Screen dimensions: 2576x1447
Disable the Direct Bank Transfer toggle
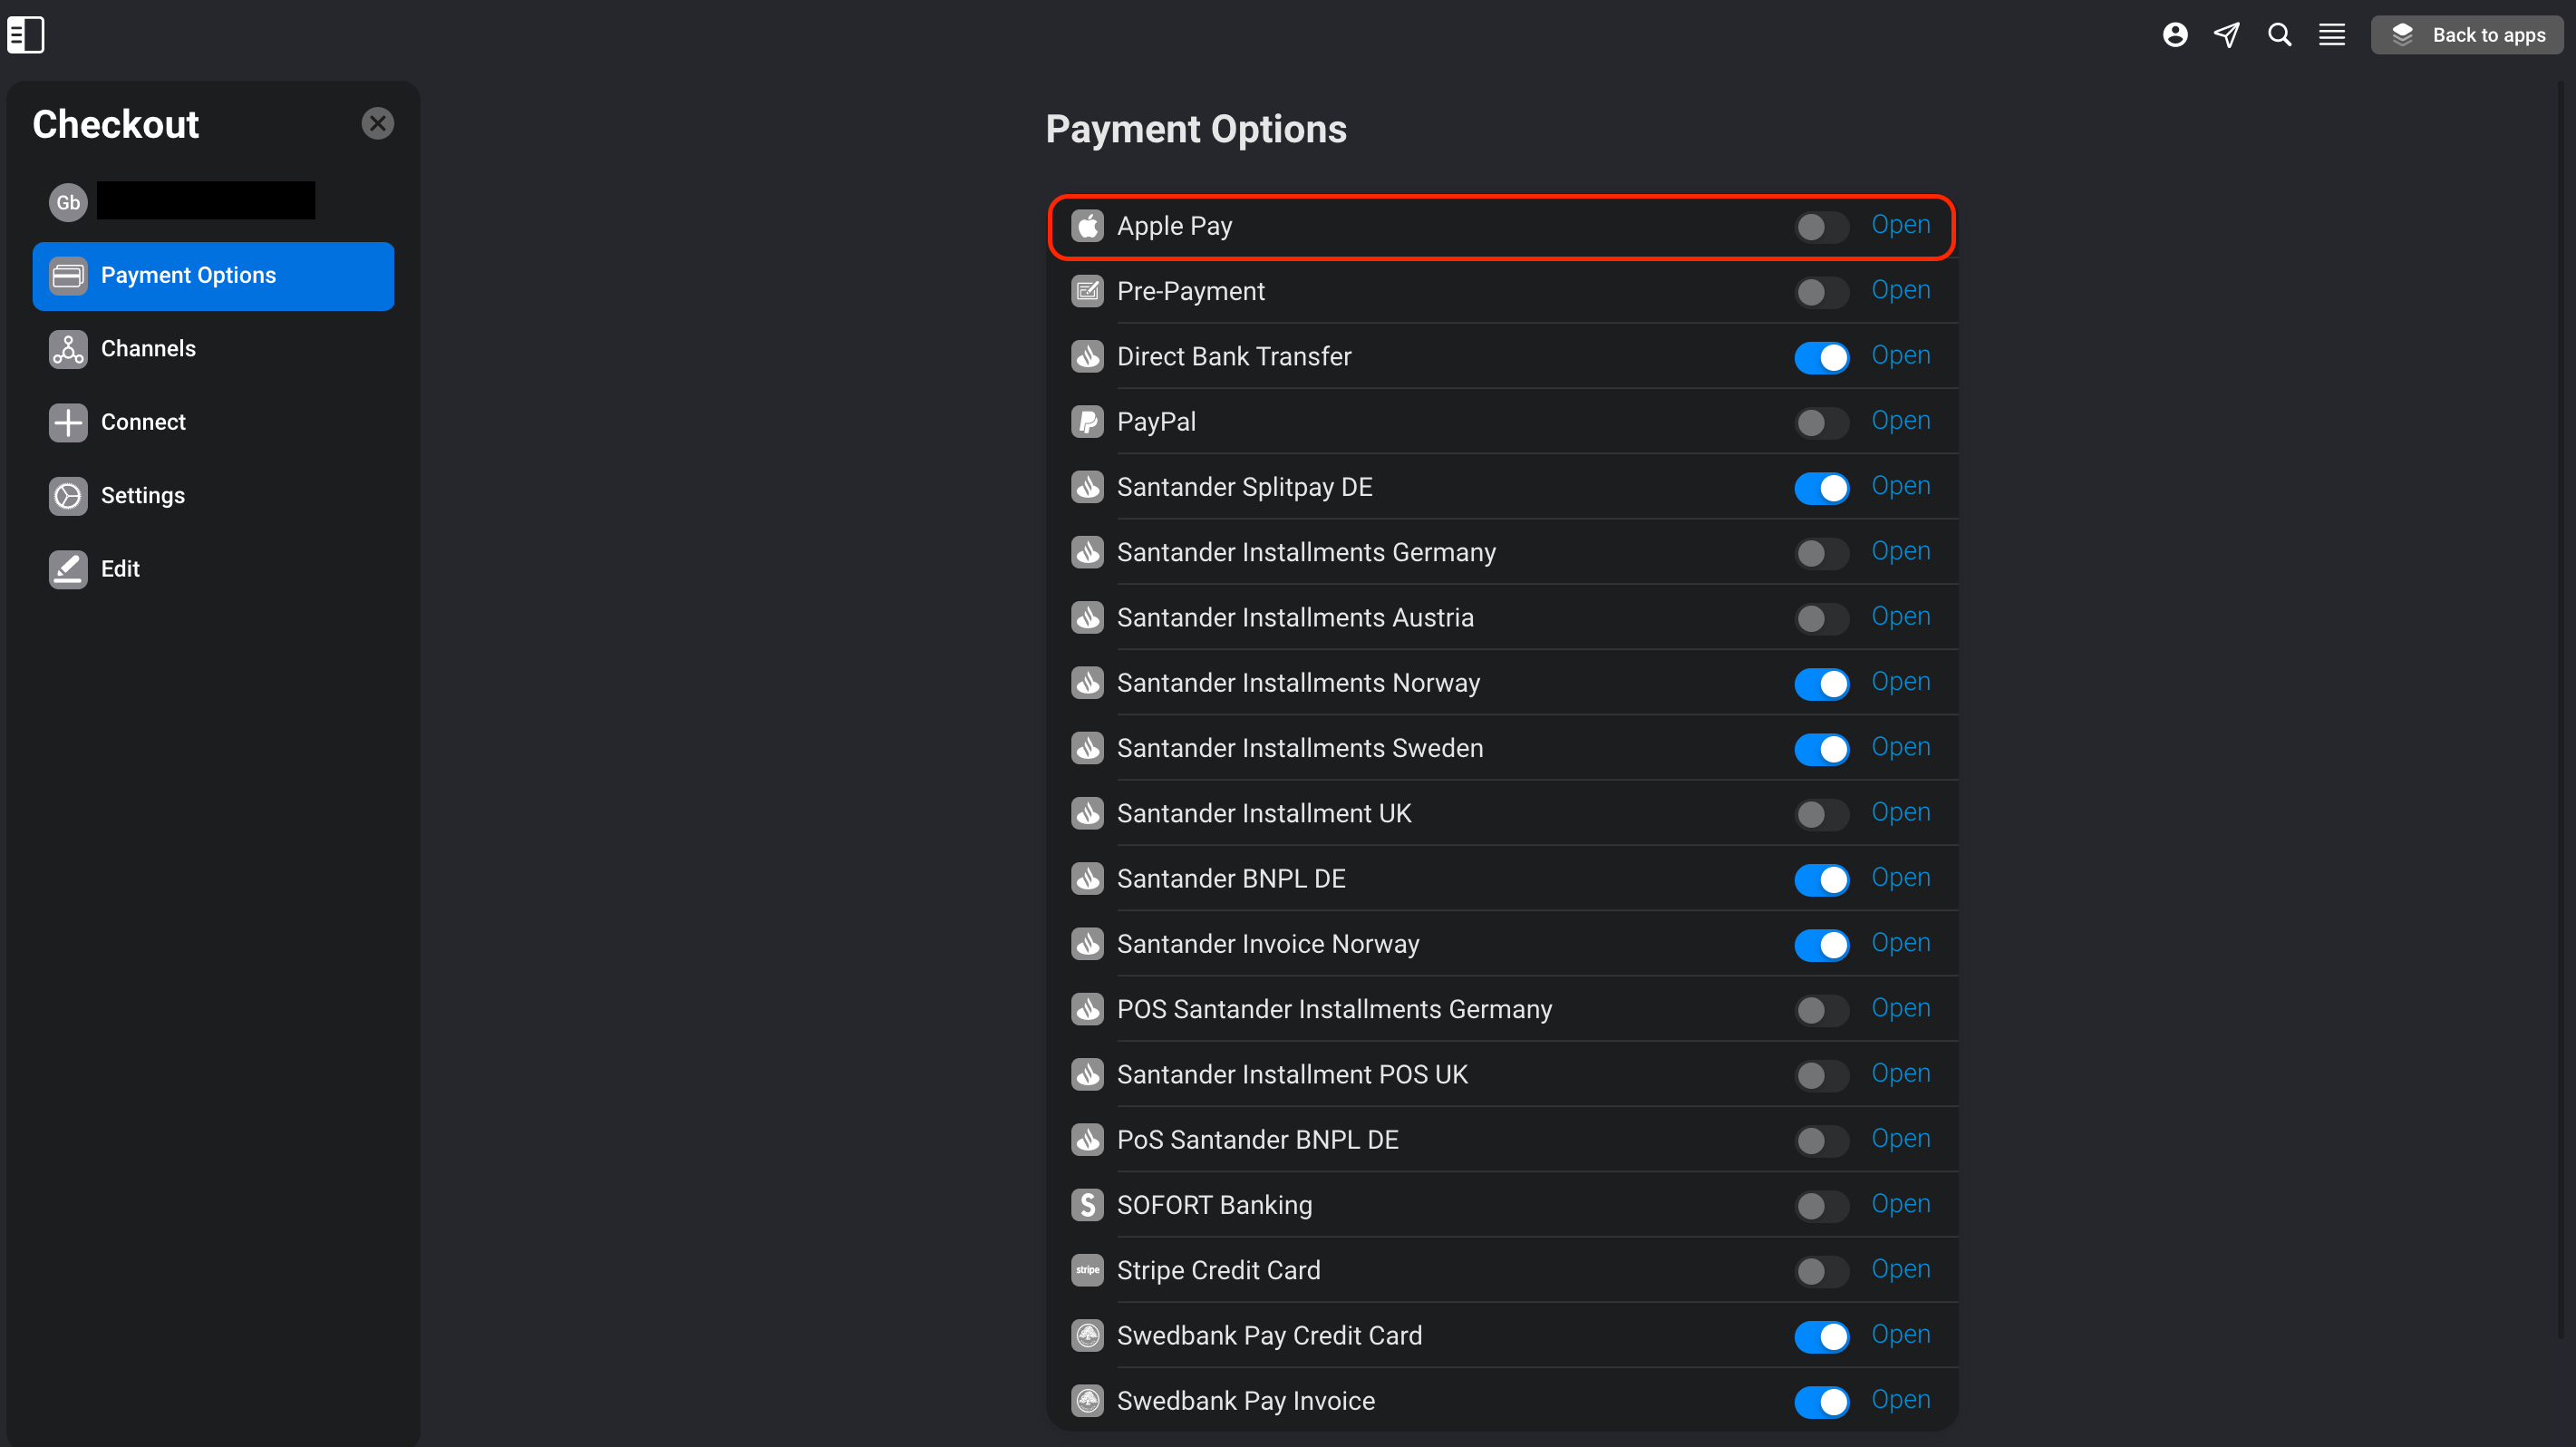coord(1821,357)
